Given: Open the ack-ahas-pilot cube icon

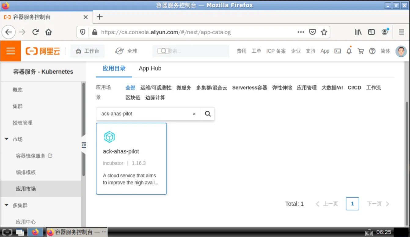Looking at the screenshot, I should (109, 137).
